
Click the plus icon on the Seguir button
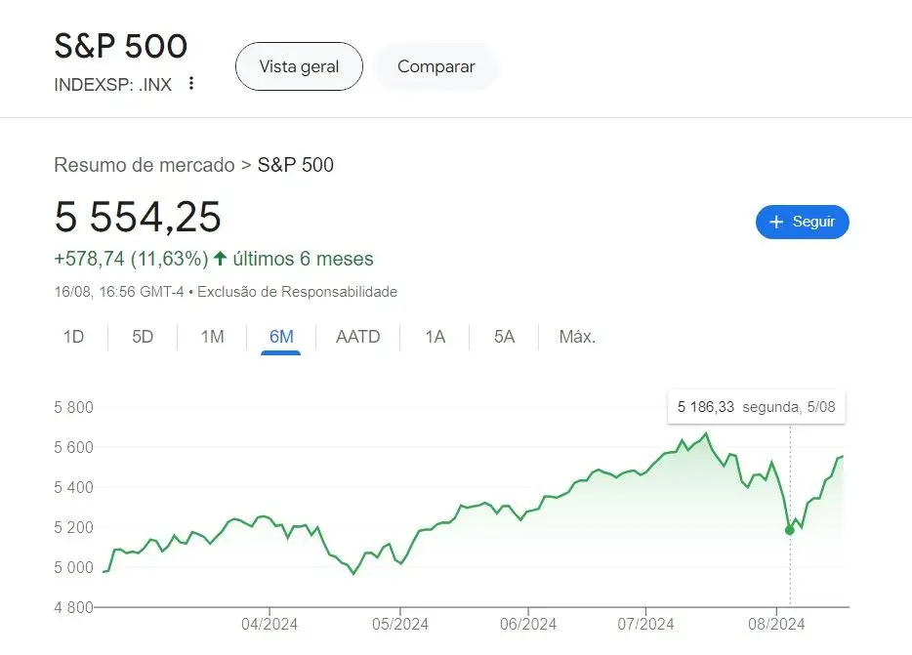coord(776,222)
